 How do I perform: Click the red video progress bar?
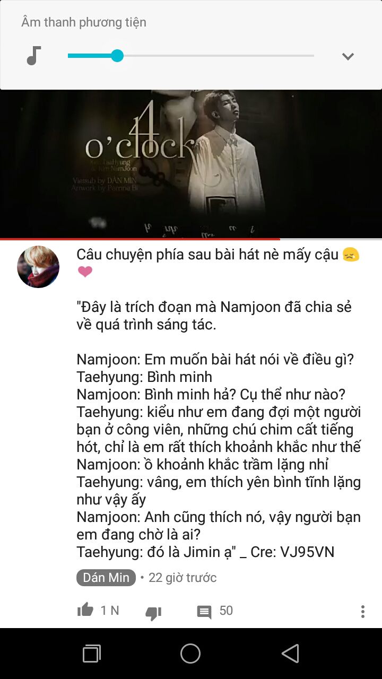tap(140, 239)
